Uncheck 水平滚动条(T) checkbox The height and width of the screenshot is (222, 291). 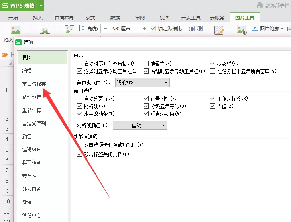click(x=79, y=114)
